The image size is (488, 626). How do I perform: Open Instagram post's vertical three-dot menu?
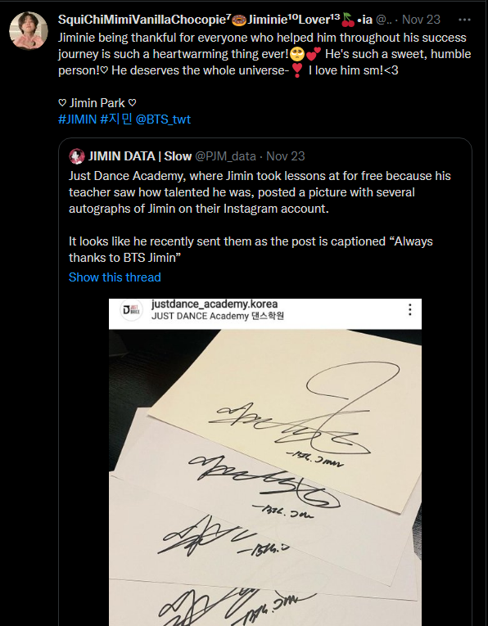[409, 310]
